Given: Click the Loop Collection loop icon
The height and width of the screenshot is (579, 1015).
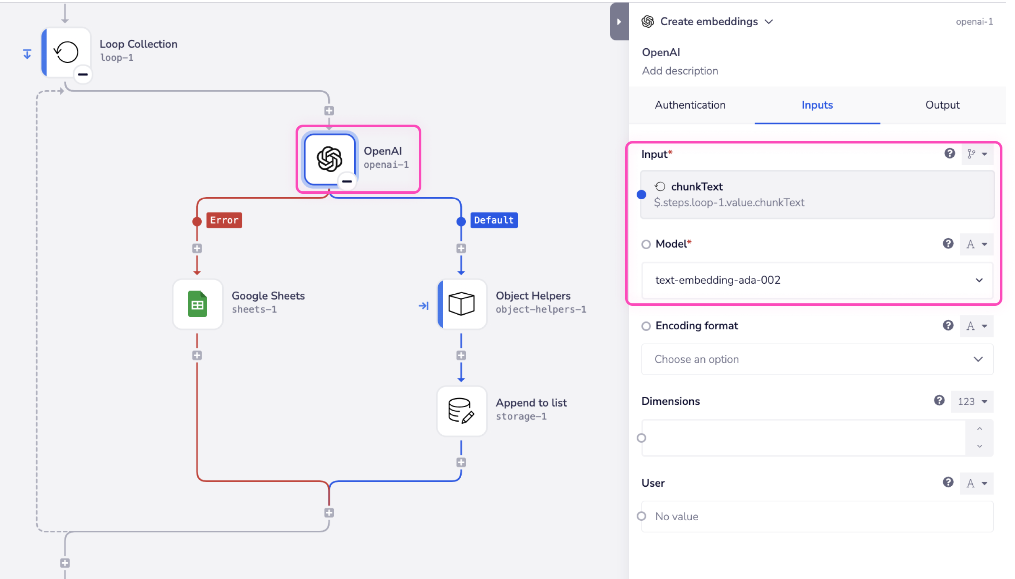Looking at the screenshot, I should (66, 51).
